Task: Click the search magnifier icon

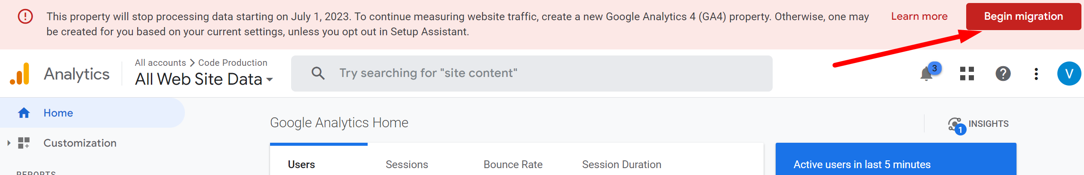Action: click(318, 73)
